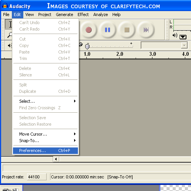
Task: Click Find Zero Crossings menu entry
Action: [x=45, y=108]
